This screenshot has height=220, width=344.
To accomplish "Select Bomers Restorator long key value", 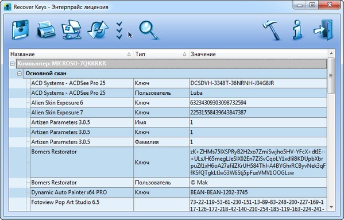I will pos(258,162).
